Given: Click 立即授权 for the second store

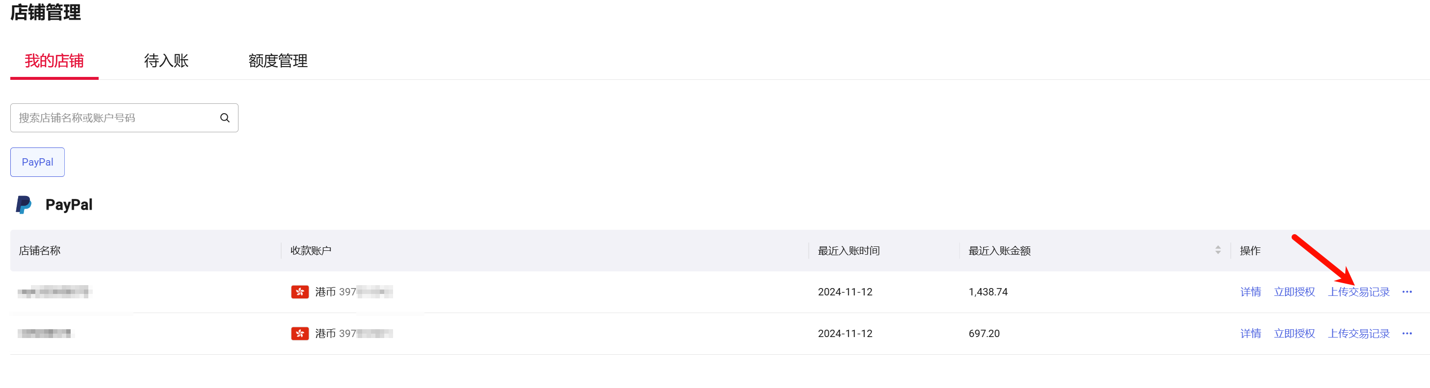Looking at the screenshot, I should (1295, 334).
